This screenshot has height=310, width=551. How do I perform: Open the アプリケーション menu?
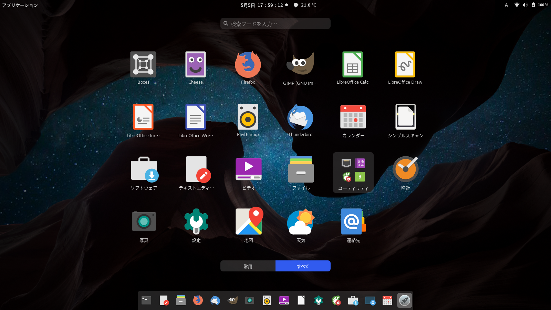20,5
